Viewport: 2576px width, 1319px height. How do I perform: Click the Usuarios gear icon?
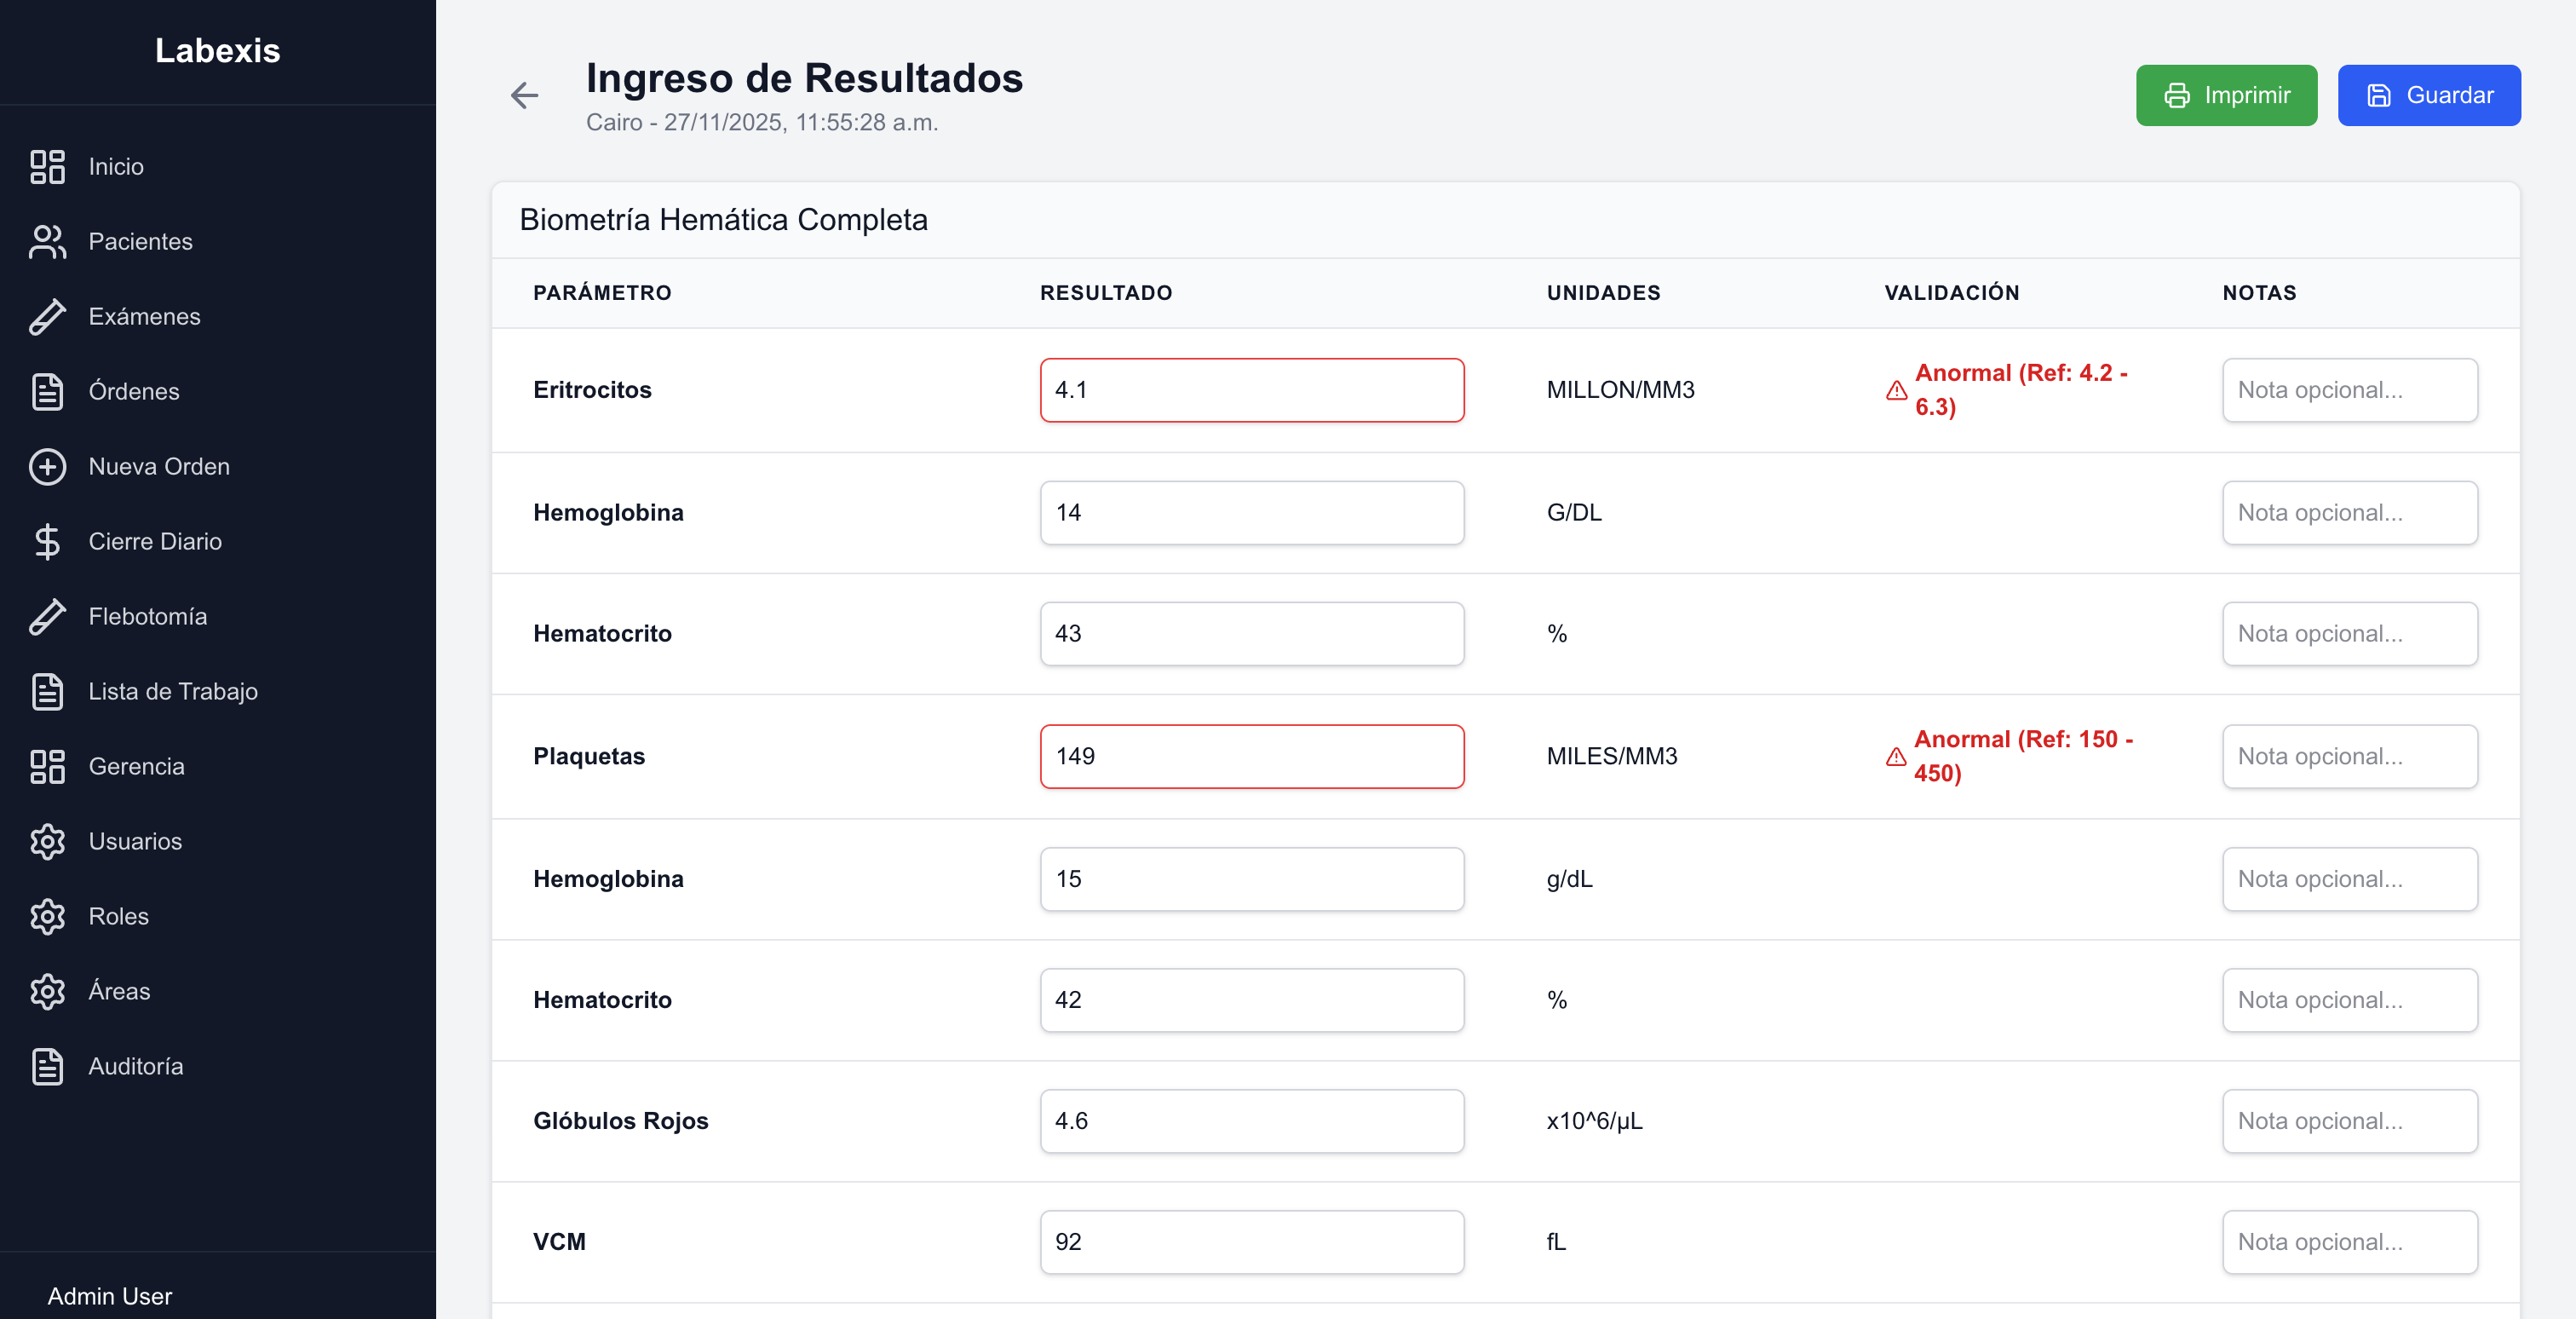(x=48, y=841)
